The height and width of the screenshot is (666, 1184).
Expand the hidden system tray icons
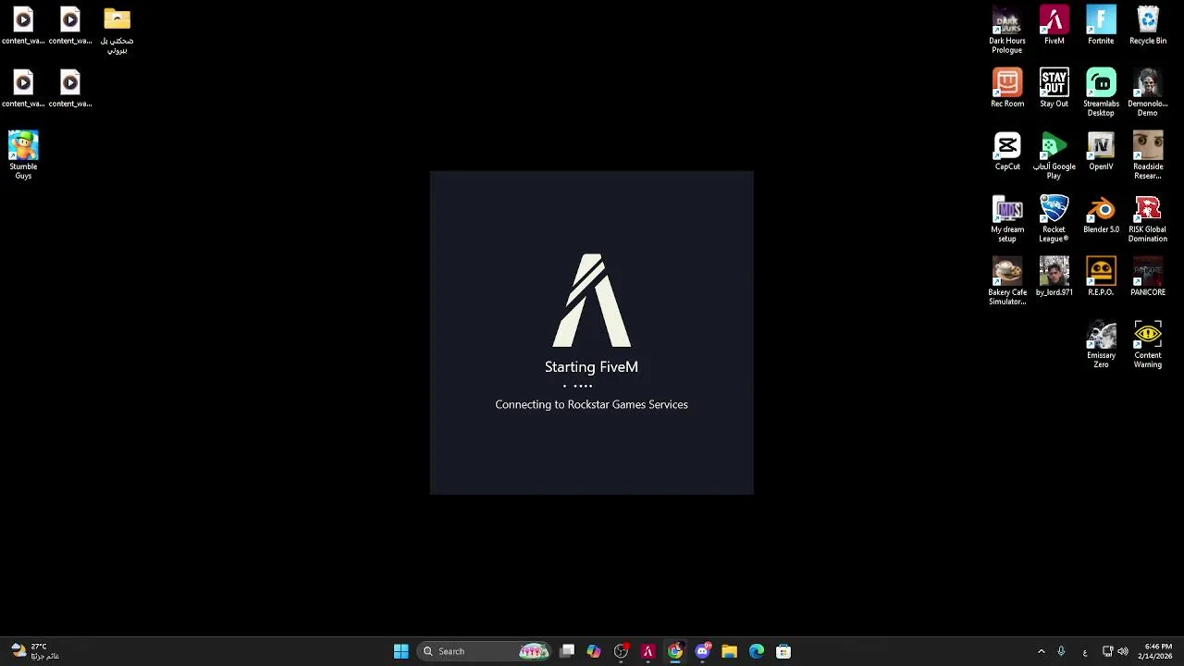[x=1041, y=651]
